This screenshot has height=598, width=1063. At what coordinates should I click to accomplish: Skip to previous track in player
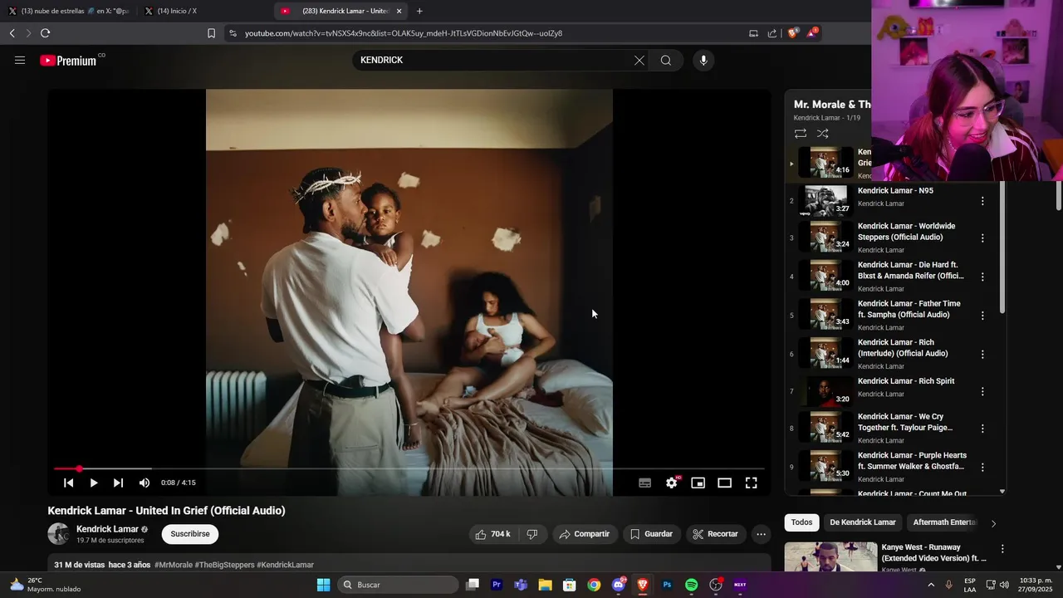69,483
